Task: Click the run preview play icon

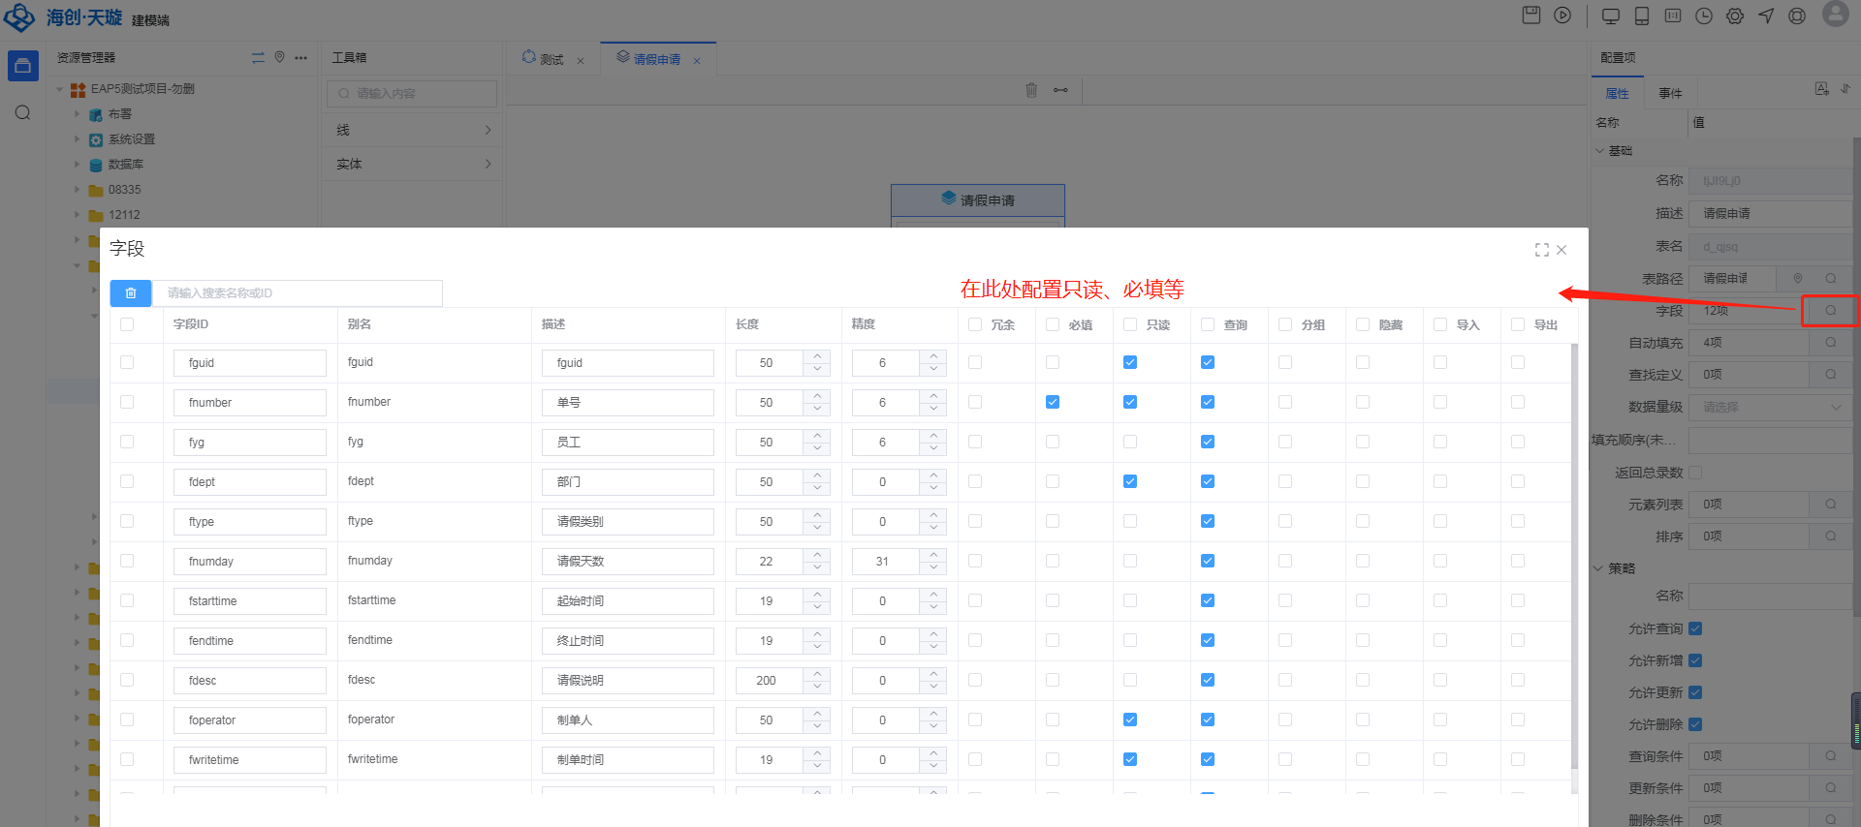Action: coord(1562,15)
